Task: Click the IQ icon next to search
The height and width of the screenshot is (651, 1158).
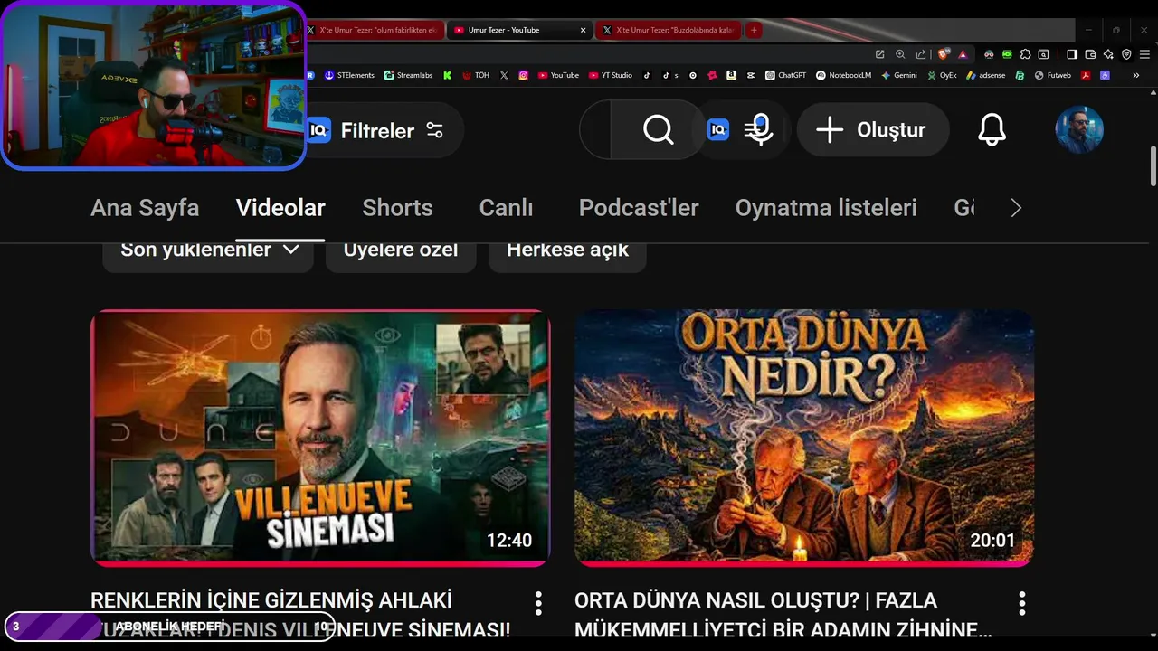Action: pos(717,130)
